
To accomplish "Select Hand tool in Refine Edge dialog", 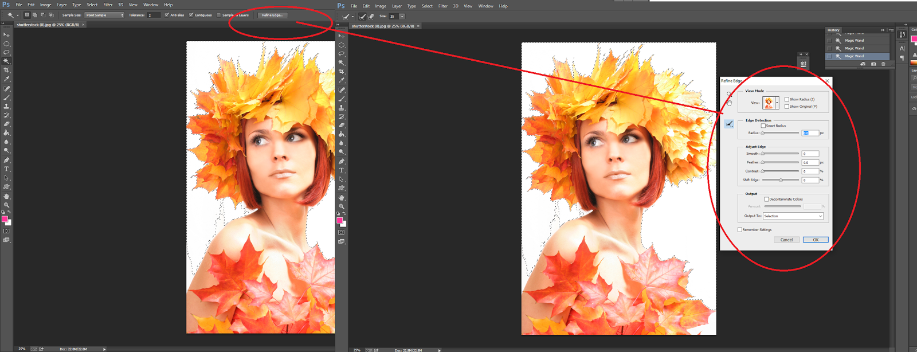I will pyautogui.click(x=729, y=103).
